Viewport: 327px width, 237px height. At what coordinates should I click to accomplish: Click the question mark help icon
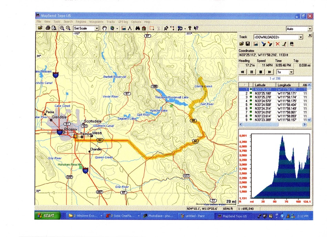point(190,28)
